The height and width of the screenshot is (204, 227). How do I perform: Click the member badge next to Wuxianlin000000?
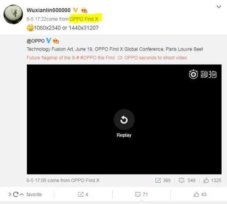click(x=84, y=10)
